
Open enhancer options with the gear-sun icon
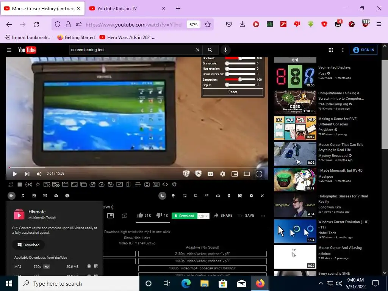[x=174, y=185]
